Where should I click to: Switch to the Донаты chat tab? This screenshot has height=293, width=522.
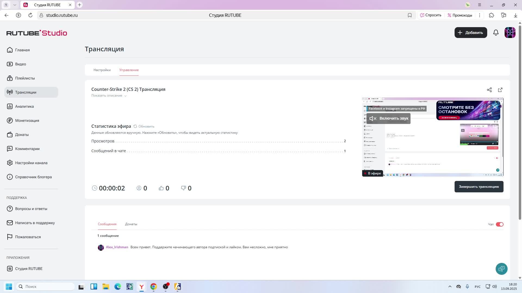click(x=131, y=224)
